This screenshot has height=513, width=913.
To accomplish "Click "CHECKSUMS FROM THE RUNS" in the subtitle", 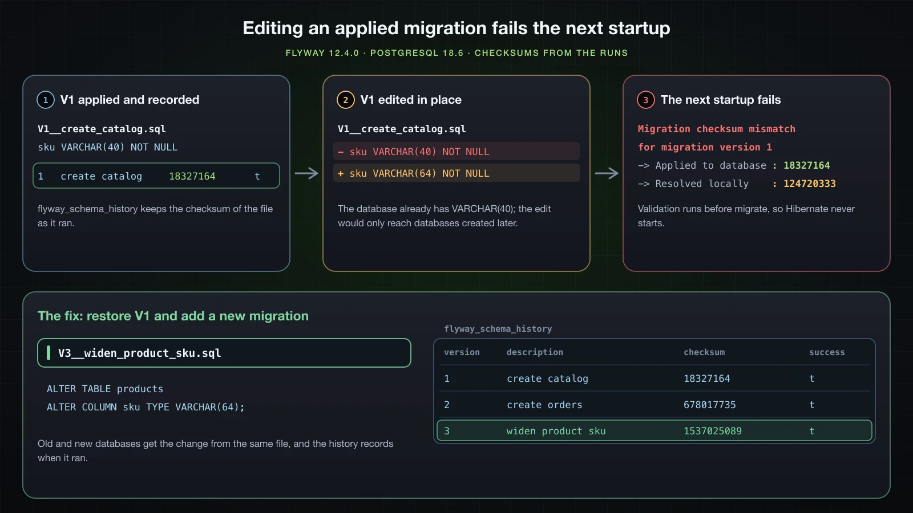I will point(551,53).
